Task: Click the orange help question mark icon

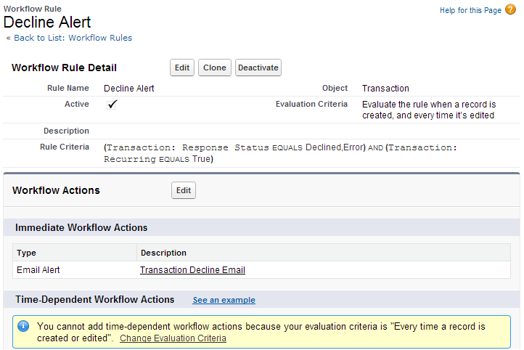Action: point(510,9)
